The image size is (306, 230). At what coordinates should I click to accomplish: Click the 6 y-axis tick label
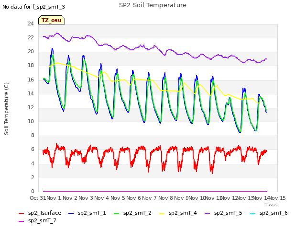(33, 149)
